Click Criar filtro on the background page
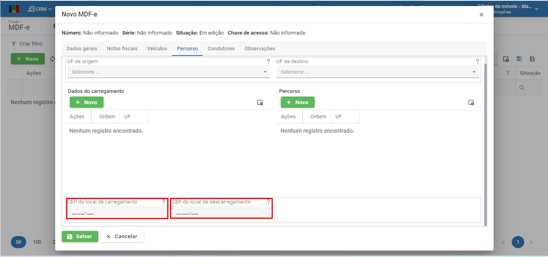This screenshot has width=548, height=257. coord(27,44)
